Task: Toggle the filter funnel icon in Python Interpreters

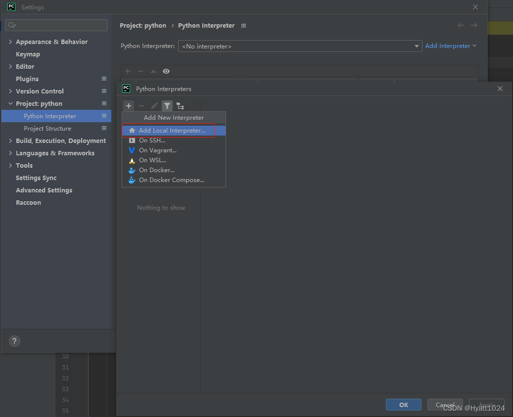Action: coord(167,106)
